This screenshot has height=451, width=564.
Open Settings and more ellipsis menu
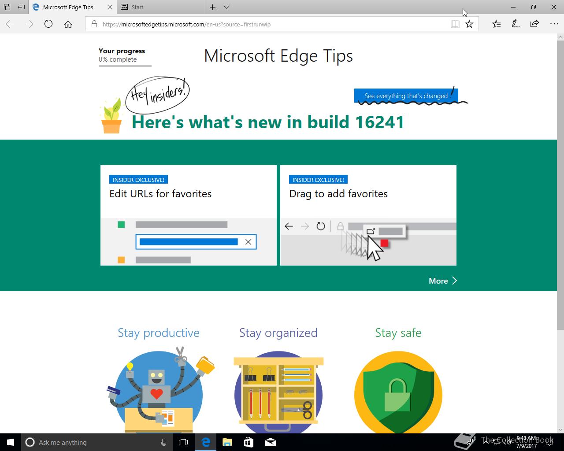554,24
